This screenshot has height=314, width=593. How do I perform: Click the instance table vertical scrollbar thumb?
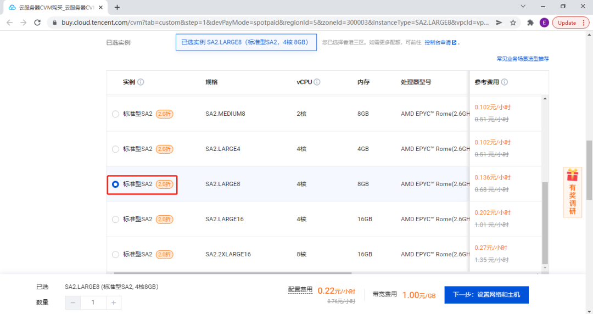(x=545, y=223)
